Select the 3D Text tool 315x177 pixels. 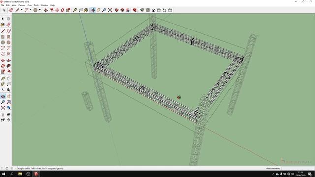[9, 89]
